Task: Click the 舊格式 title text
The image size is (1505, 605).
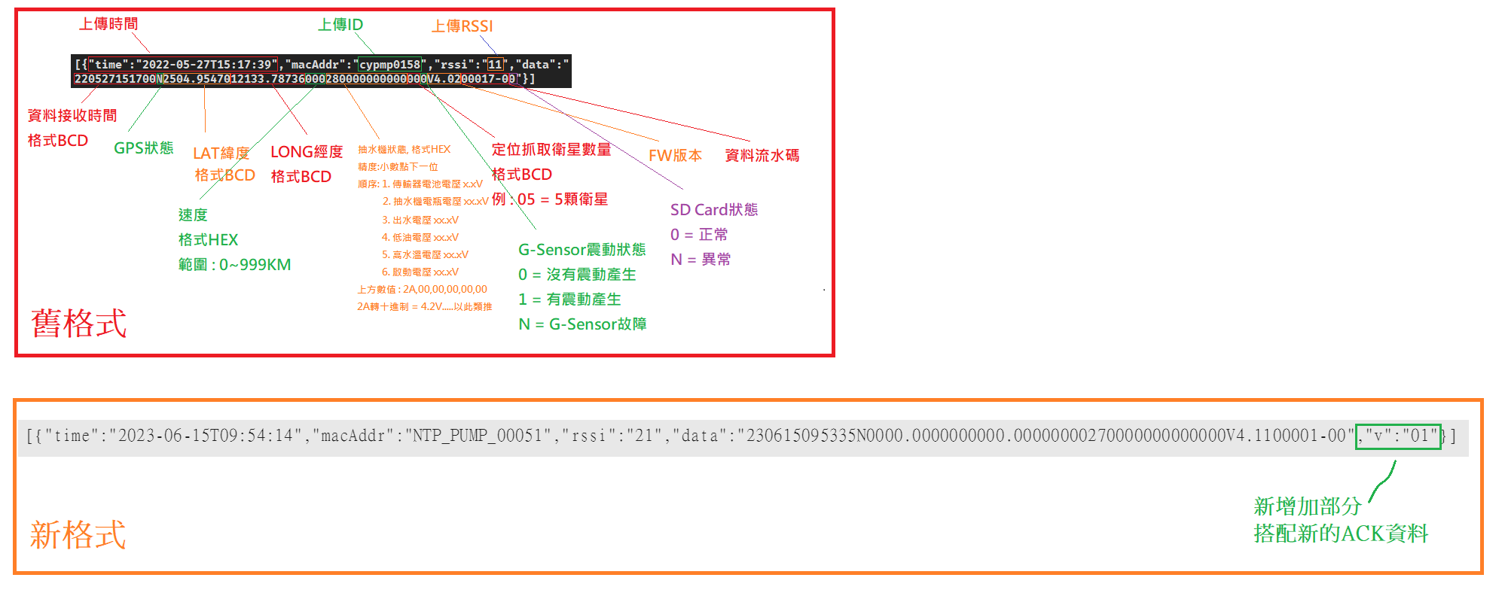Action: (x=79, y=324)
